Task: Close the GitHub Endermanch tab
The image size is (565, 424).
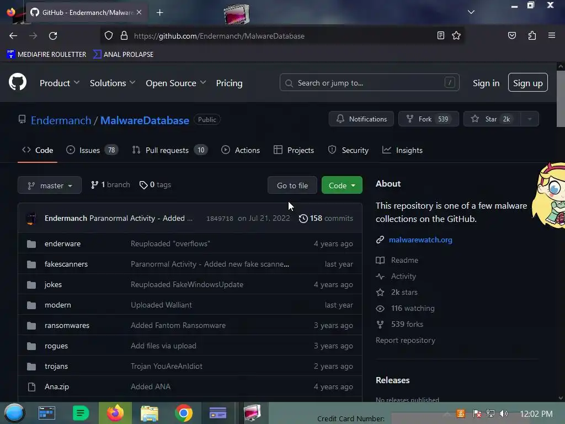Action: pyautogui.click(x=139, y=12)
